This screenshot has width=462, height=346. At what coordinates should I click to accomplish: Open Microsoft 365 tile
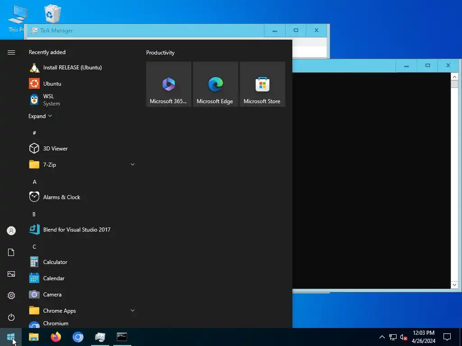click(x=169, y=84)
